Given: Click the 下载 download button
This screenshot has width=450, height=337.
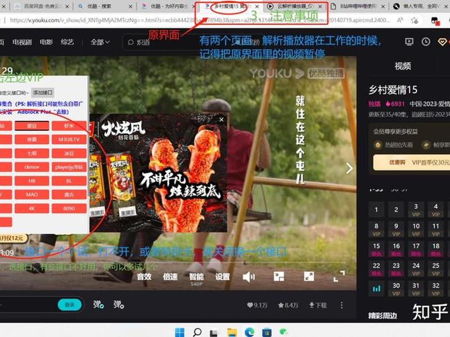Looking at the screenshot, I should (x=318, y=306).
